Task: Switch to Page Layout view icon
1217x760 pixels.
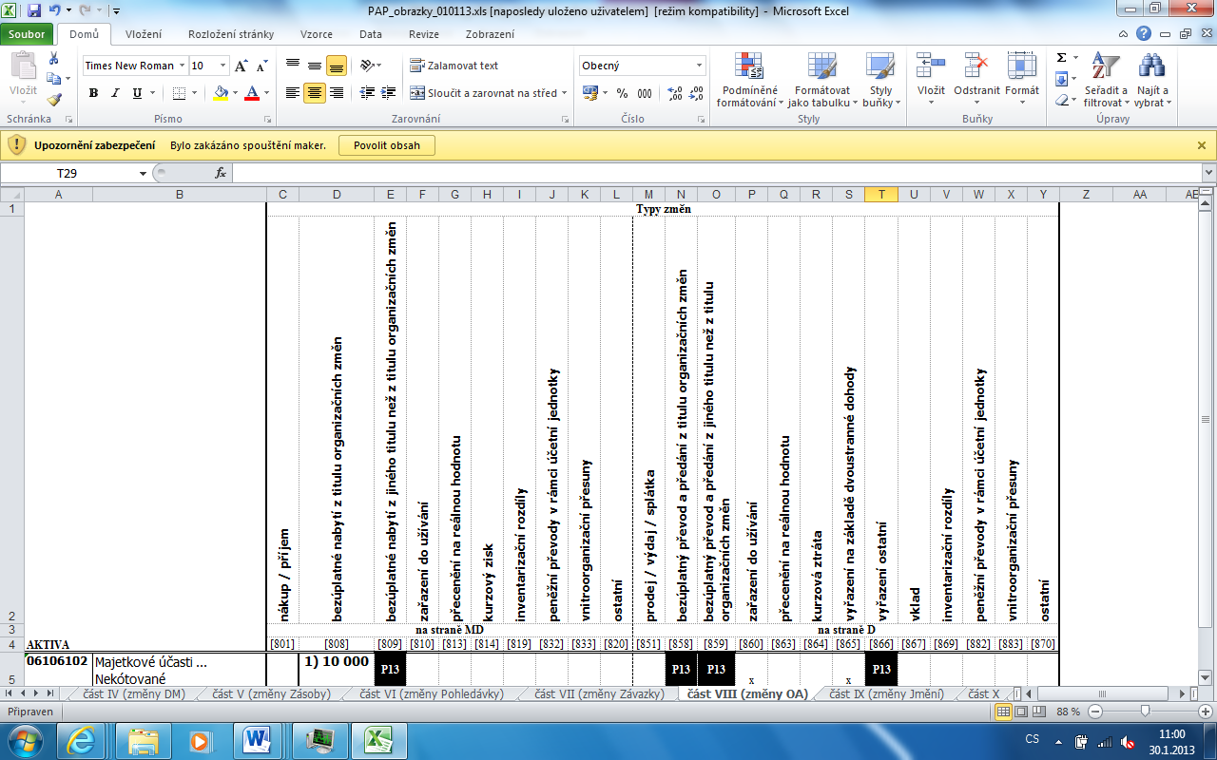Action: pos(1023,712)
